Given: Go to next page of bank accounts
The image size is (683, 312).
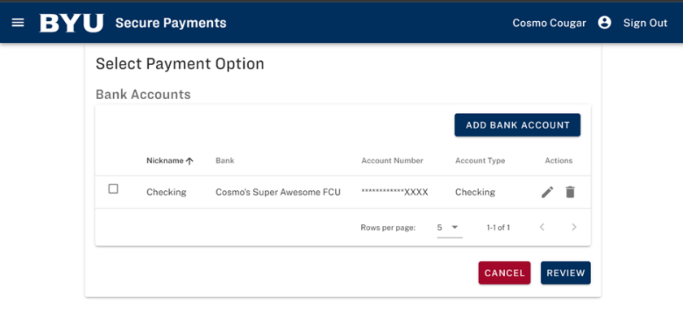Looking at the screenshot, I should (x=574, y=227).
